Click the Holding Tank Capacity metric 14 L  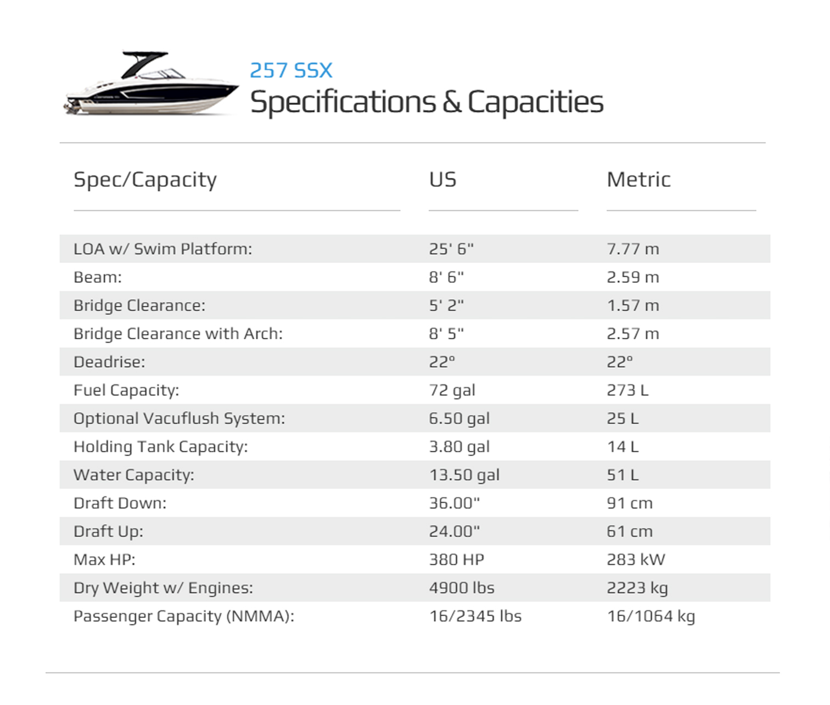[622, 446]
